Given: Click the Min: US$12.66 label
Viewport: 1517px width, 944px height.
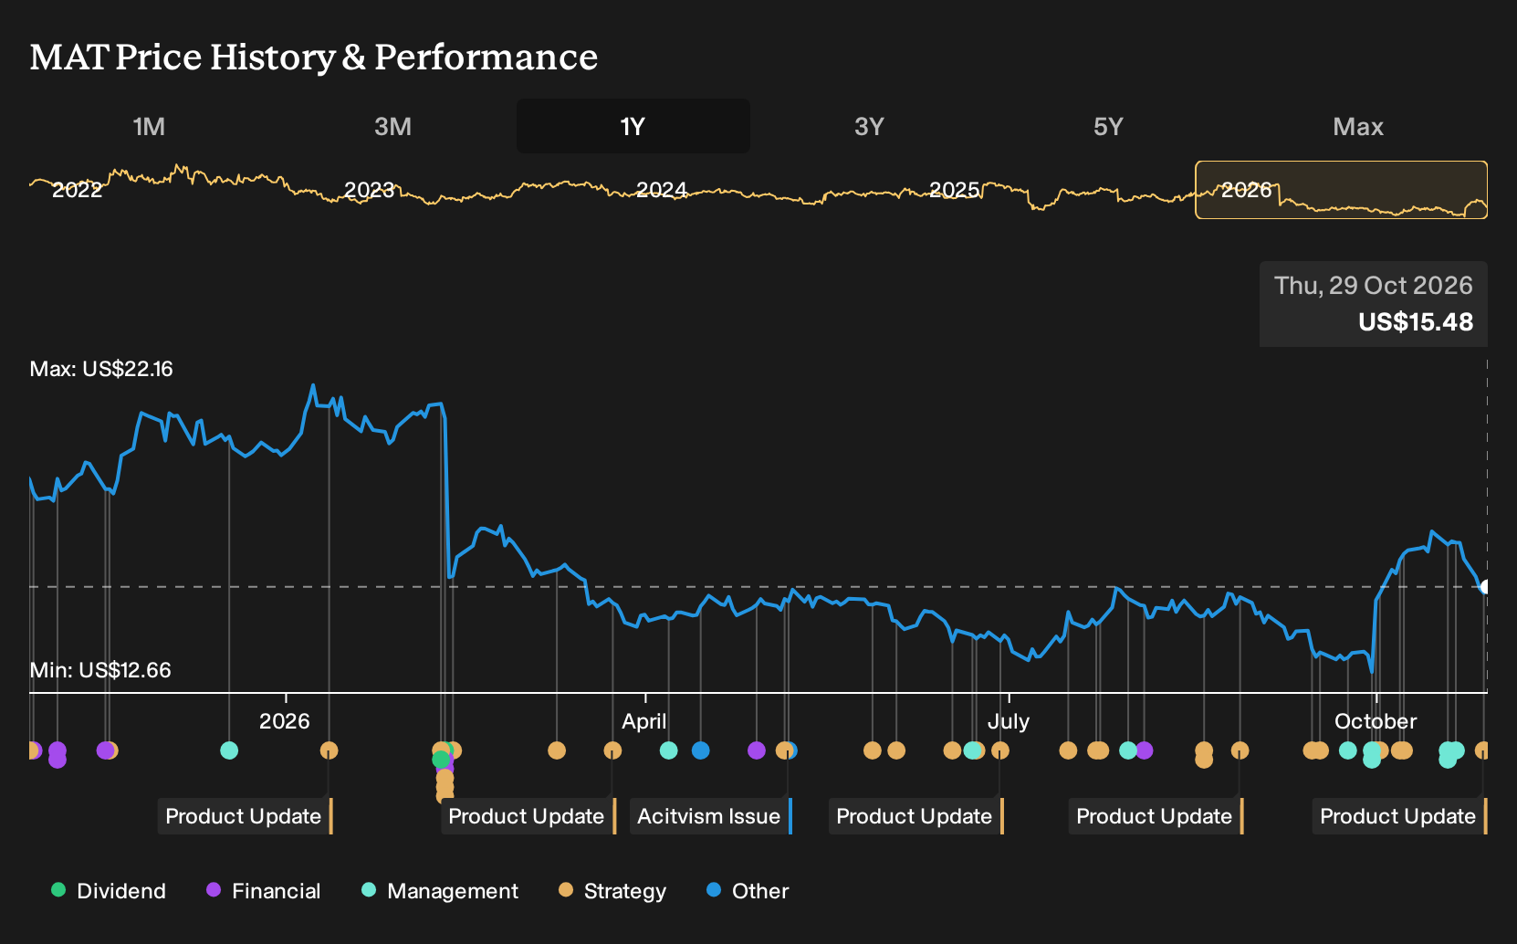Looking at the screenshot, I should click(100, 670).
